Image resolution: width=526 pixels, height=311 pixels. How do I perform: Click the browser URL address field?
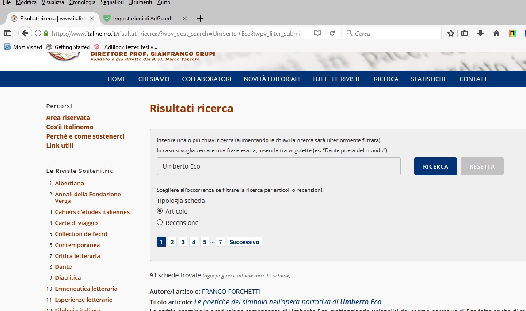(x=177, y=34)
